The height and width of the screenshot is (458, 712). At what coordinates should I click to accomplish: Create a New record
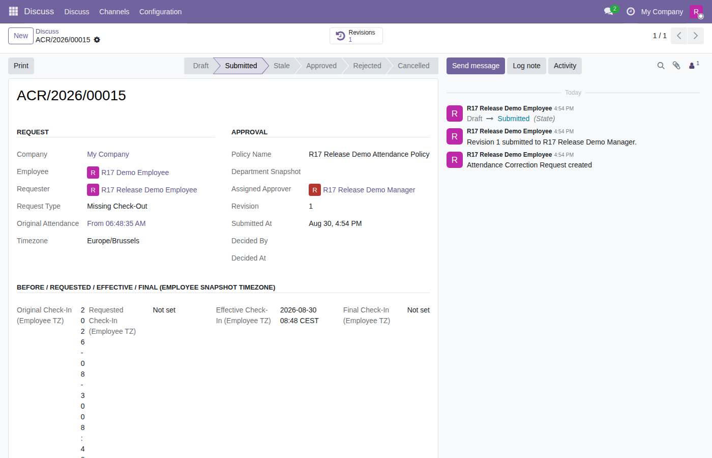[21, 36]
